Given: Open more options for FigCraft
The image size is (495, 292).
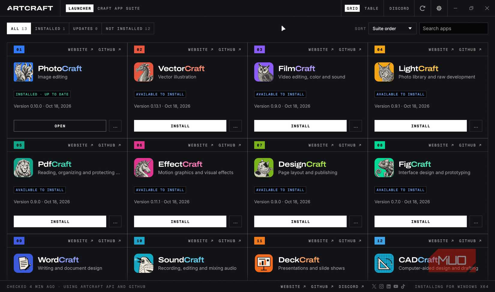Looking at the screenshot, I should pyautogui.click(x=476, y=222).
